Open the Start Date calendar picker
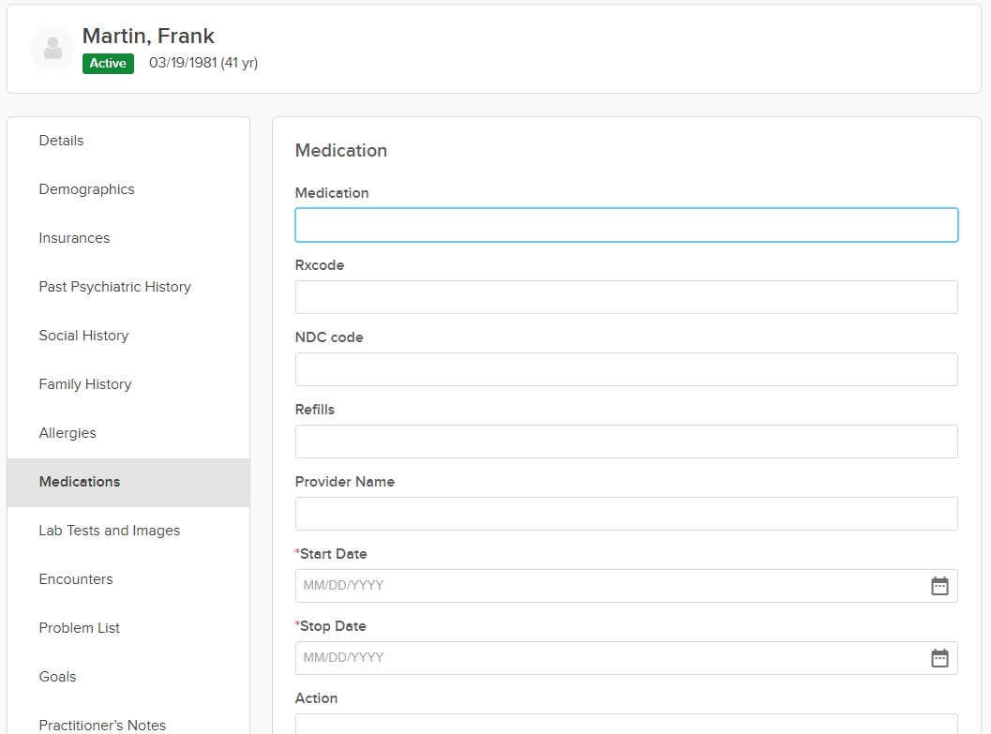 pyautogui.click(x=939, y=586)
